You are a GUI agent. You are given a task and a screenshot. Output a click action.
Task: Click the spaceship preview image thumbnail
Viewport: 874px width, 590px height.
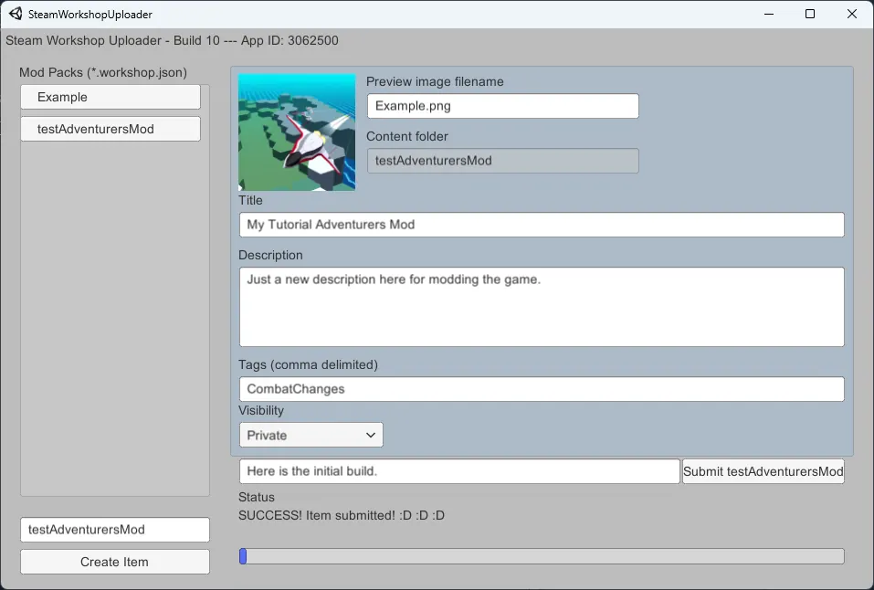click(x=297, y=132)
